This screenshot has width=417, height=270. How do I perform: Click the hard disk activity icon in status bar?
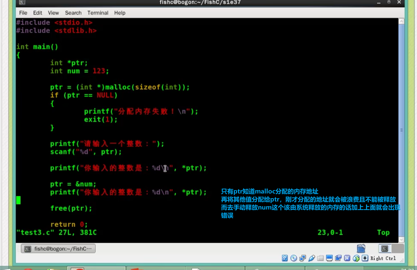(285, 258)
